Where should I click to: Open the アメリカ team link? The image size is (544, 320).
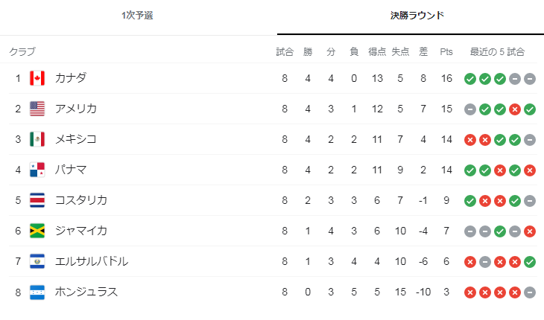click(x=75, y=109)
